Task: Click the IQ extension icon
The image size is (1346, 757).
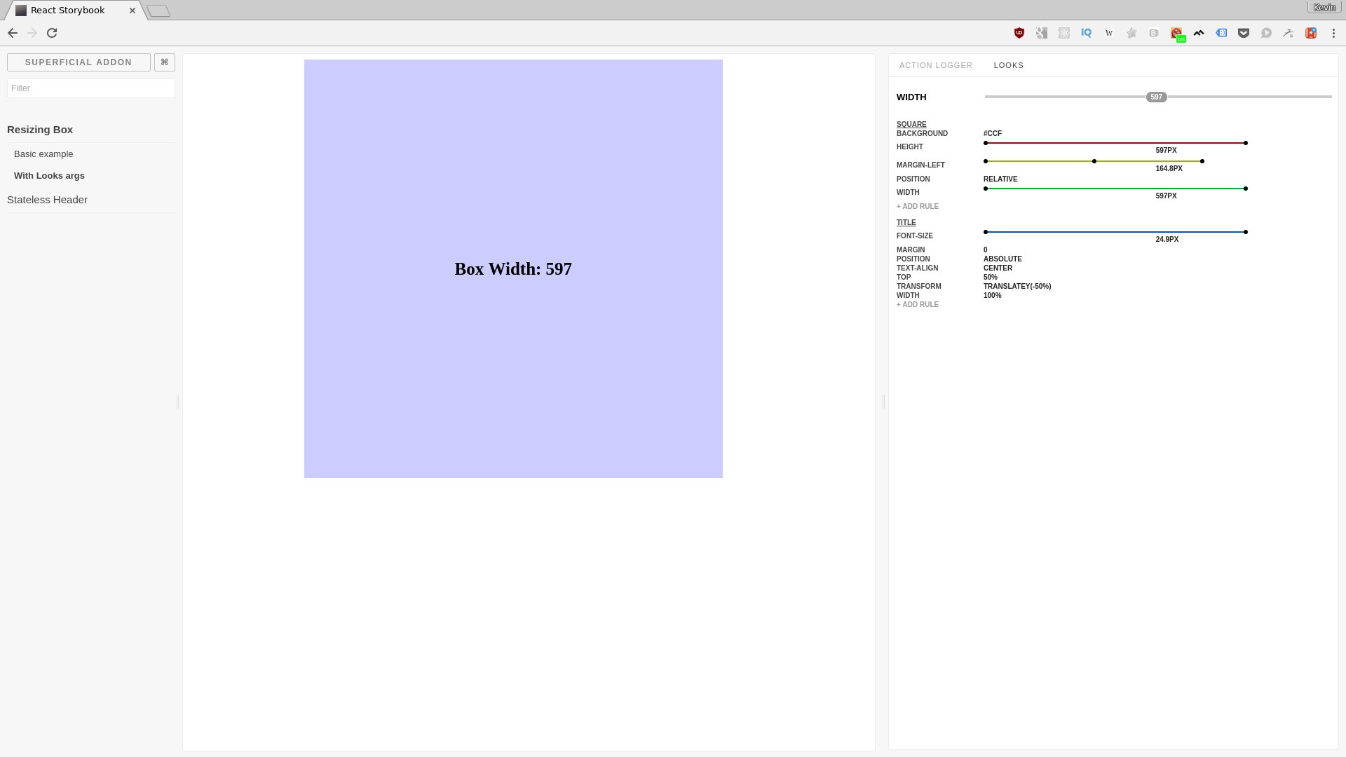Action: click(x=1087, y=33)
